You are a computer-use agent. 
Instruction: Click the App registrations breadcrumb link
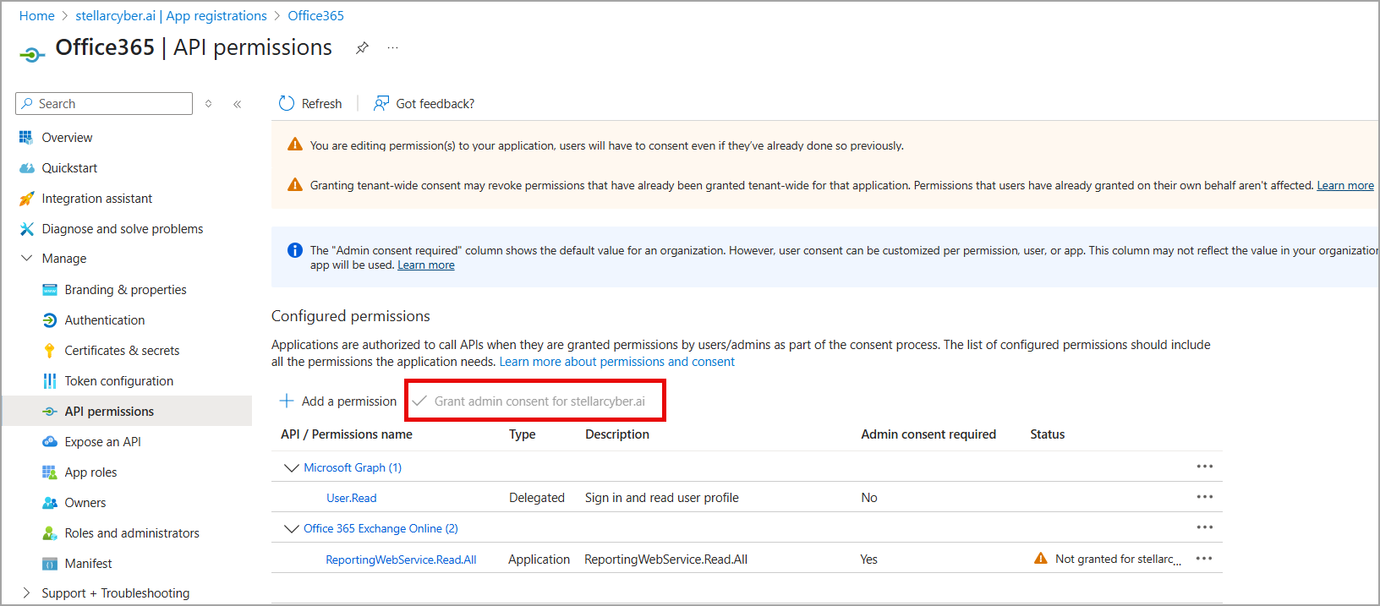tap(171, 15)
